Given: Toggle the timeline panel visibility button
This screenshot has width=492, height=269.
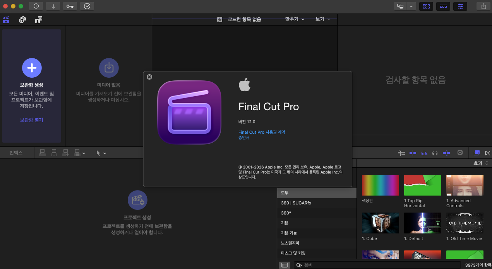Looking at the screenshot, I should (443, 6).
